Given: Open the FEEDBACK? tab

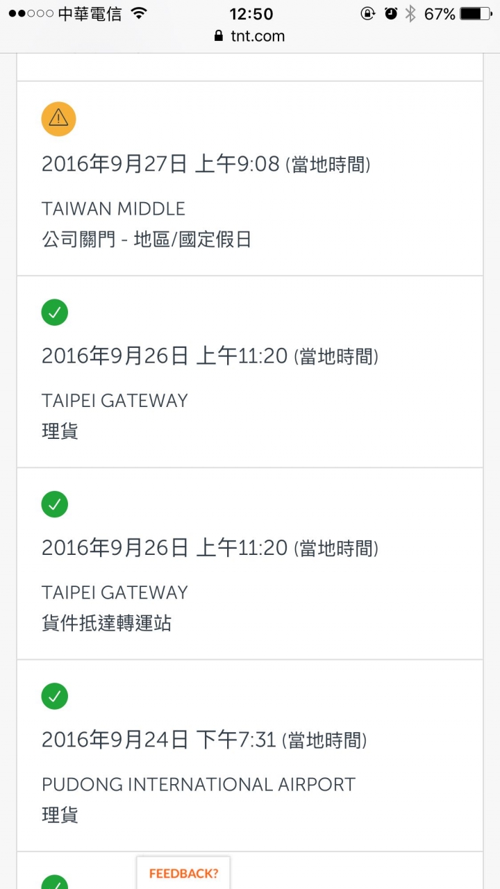Looking at the screenshot, I should point(183,873).
